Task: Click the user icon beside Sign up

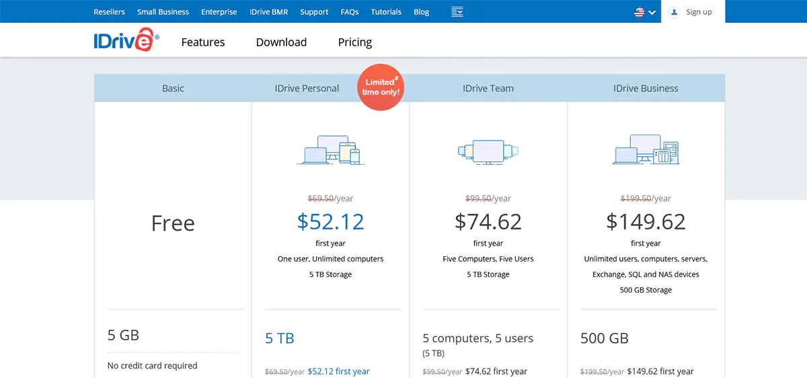Action: click(x=675, y=12)
